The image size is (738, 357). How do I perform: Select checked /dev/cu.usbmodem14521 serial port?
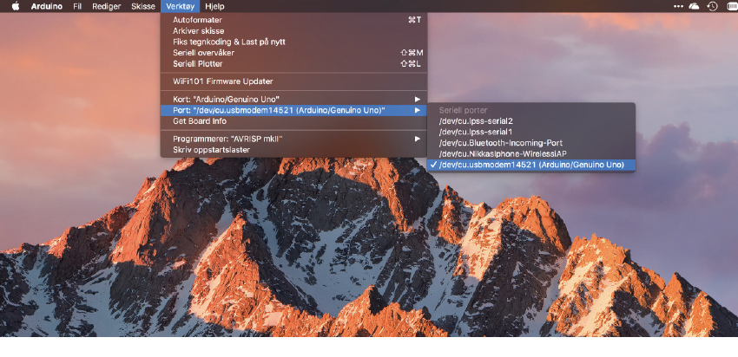(531, 165)
